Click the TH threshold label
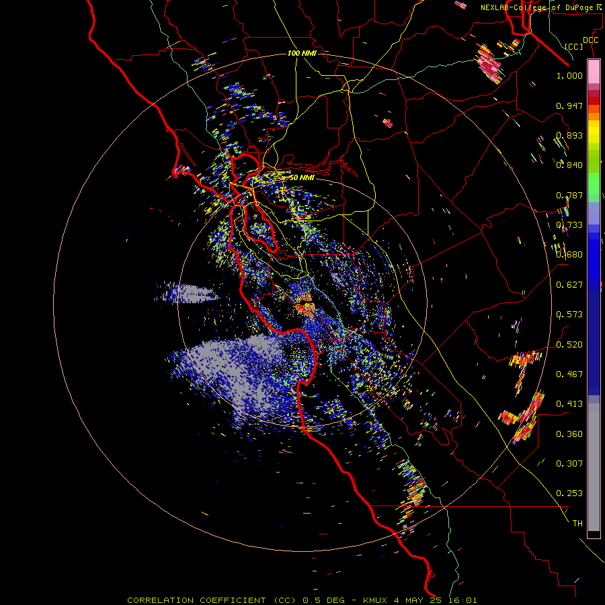 (x=577, y=524)
